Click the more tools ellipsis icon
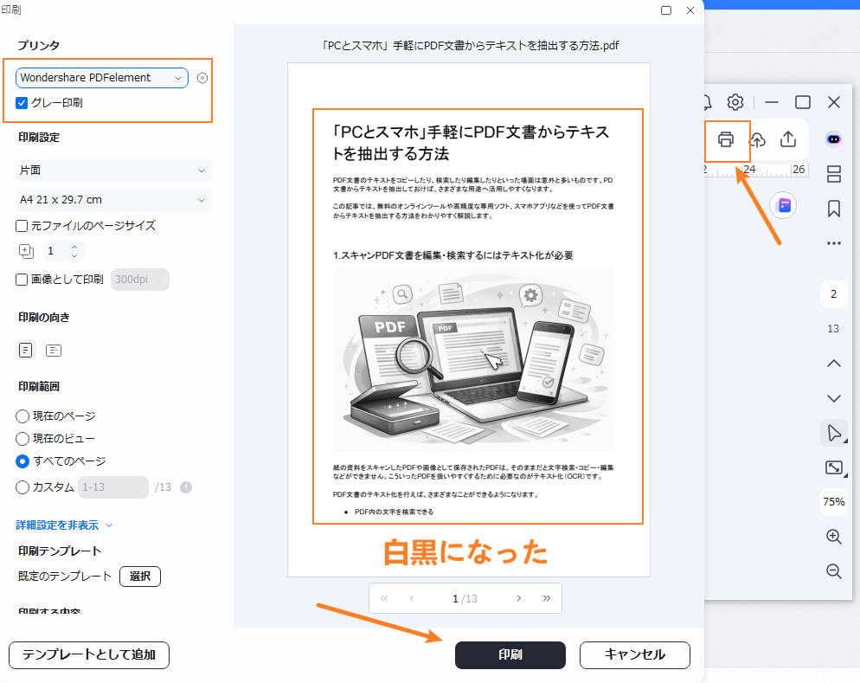Screen dimensions: 860x683 (x=833, y=244)
